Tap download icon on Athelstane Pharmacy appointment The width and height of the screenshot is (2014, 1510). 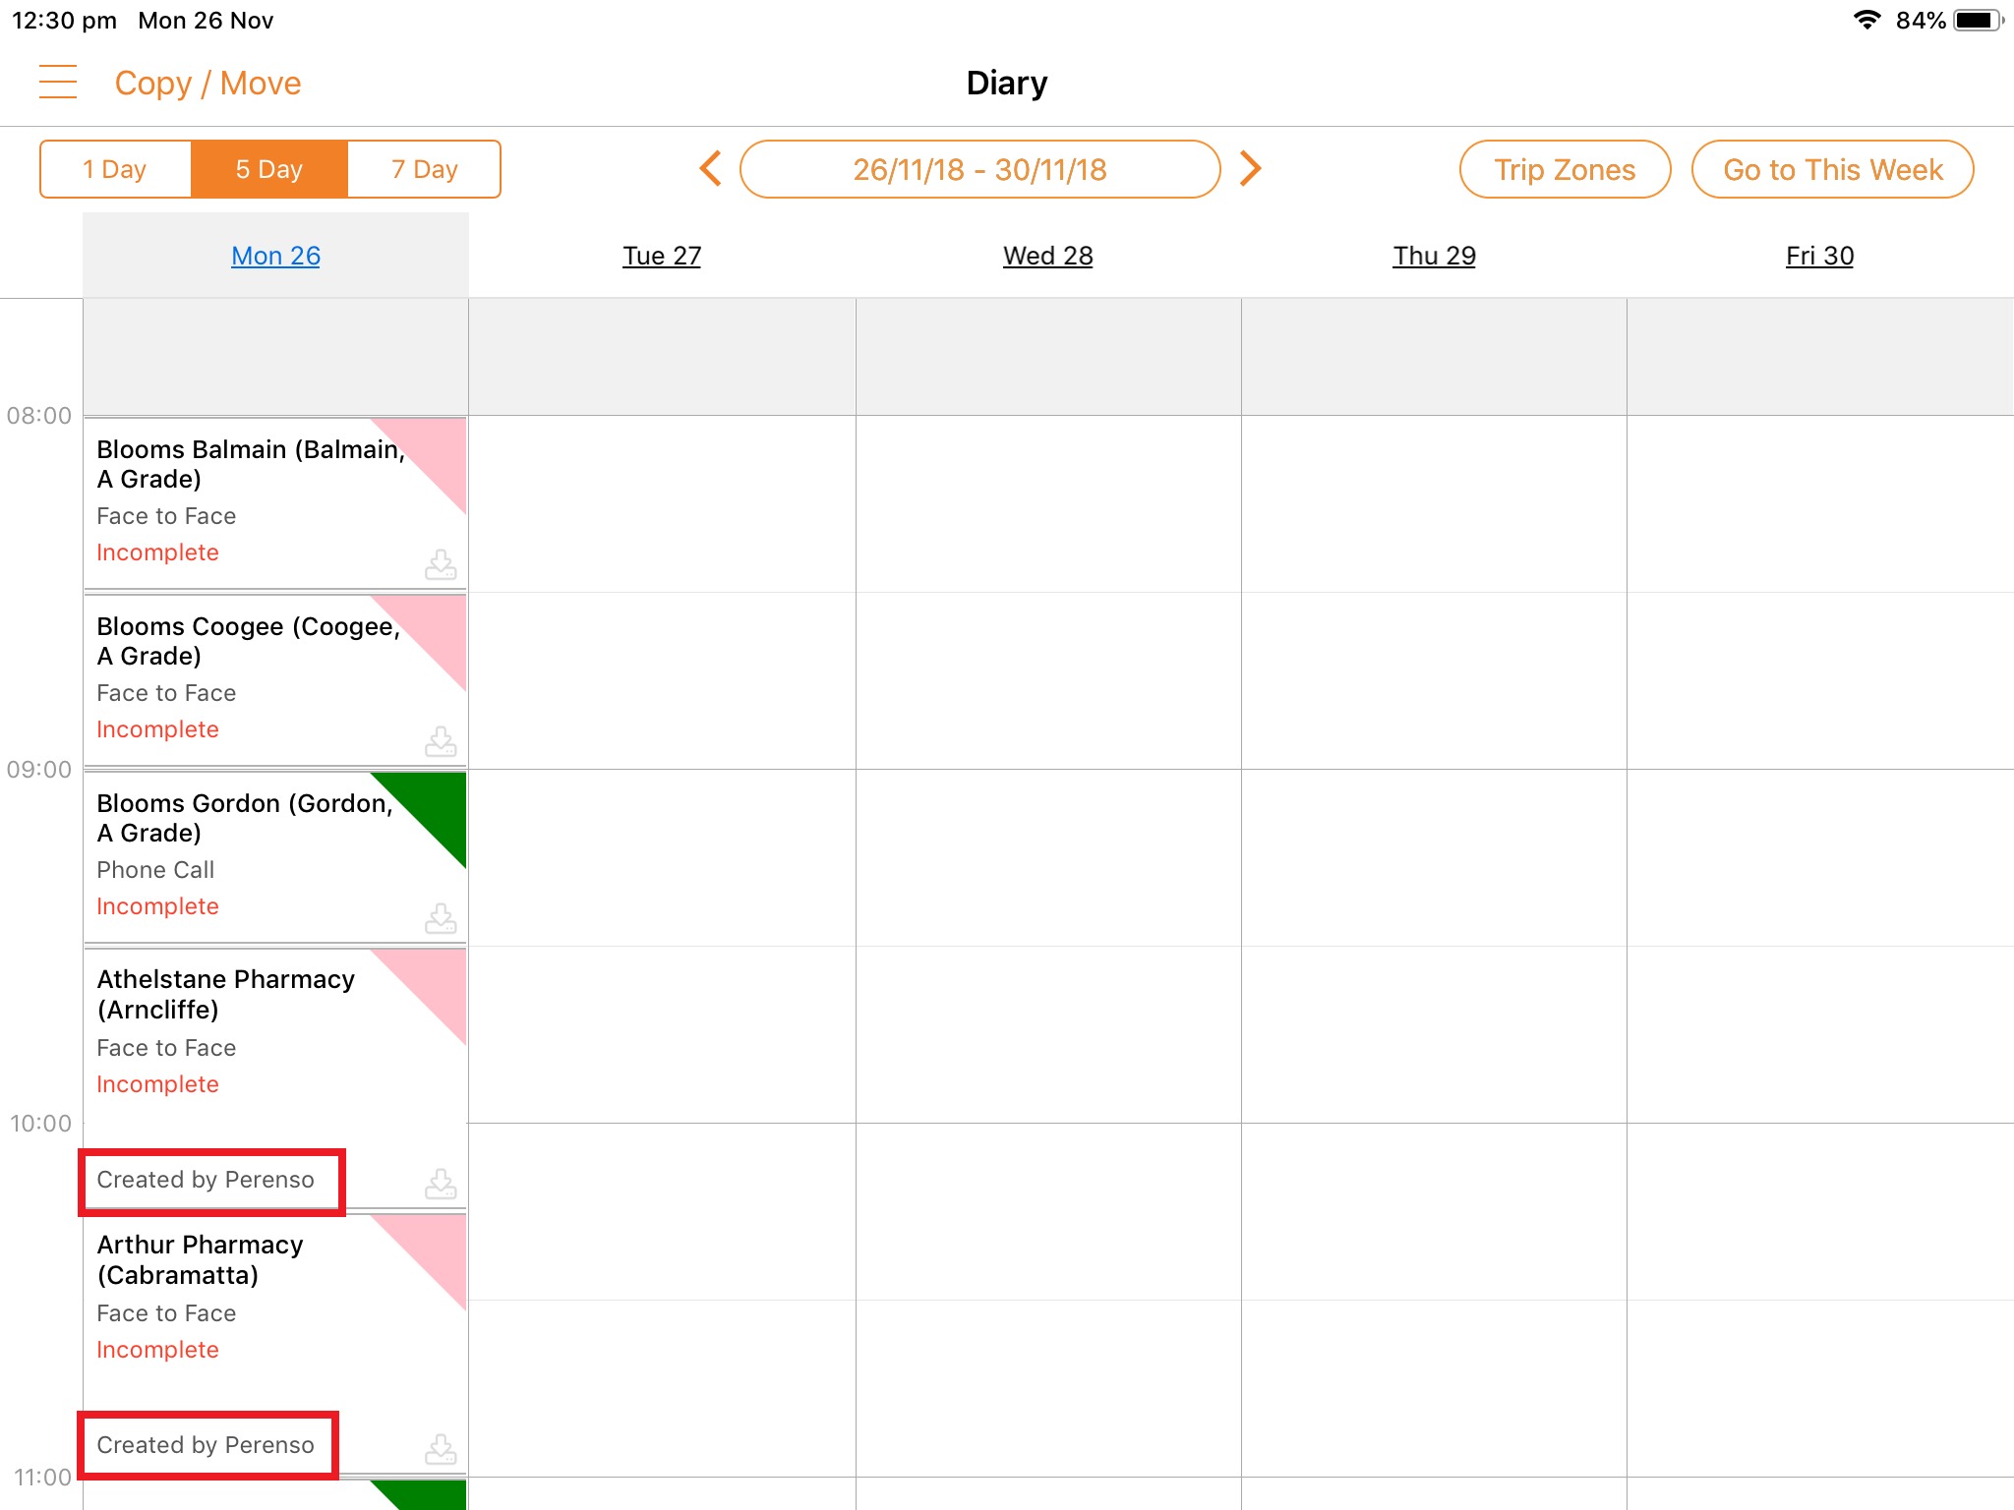click(x=441, y=1184)
